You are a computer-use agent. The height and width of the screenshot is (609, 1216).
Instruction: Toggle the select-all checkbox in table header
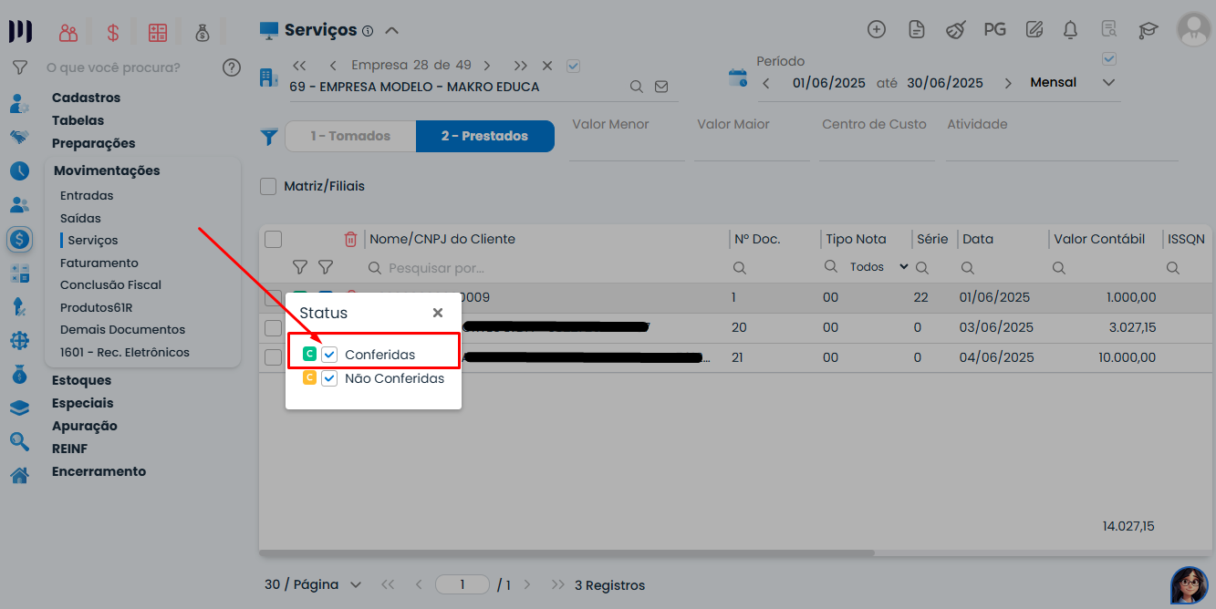(x=274, y=239)
